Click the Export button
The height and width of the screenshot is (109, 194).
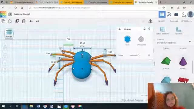coord(174,21)
